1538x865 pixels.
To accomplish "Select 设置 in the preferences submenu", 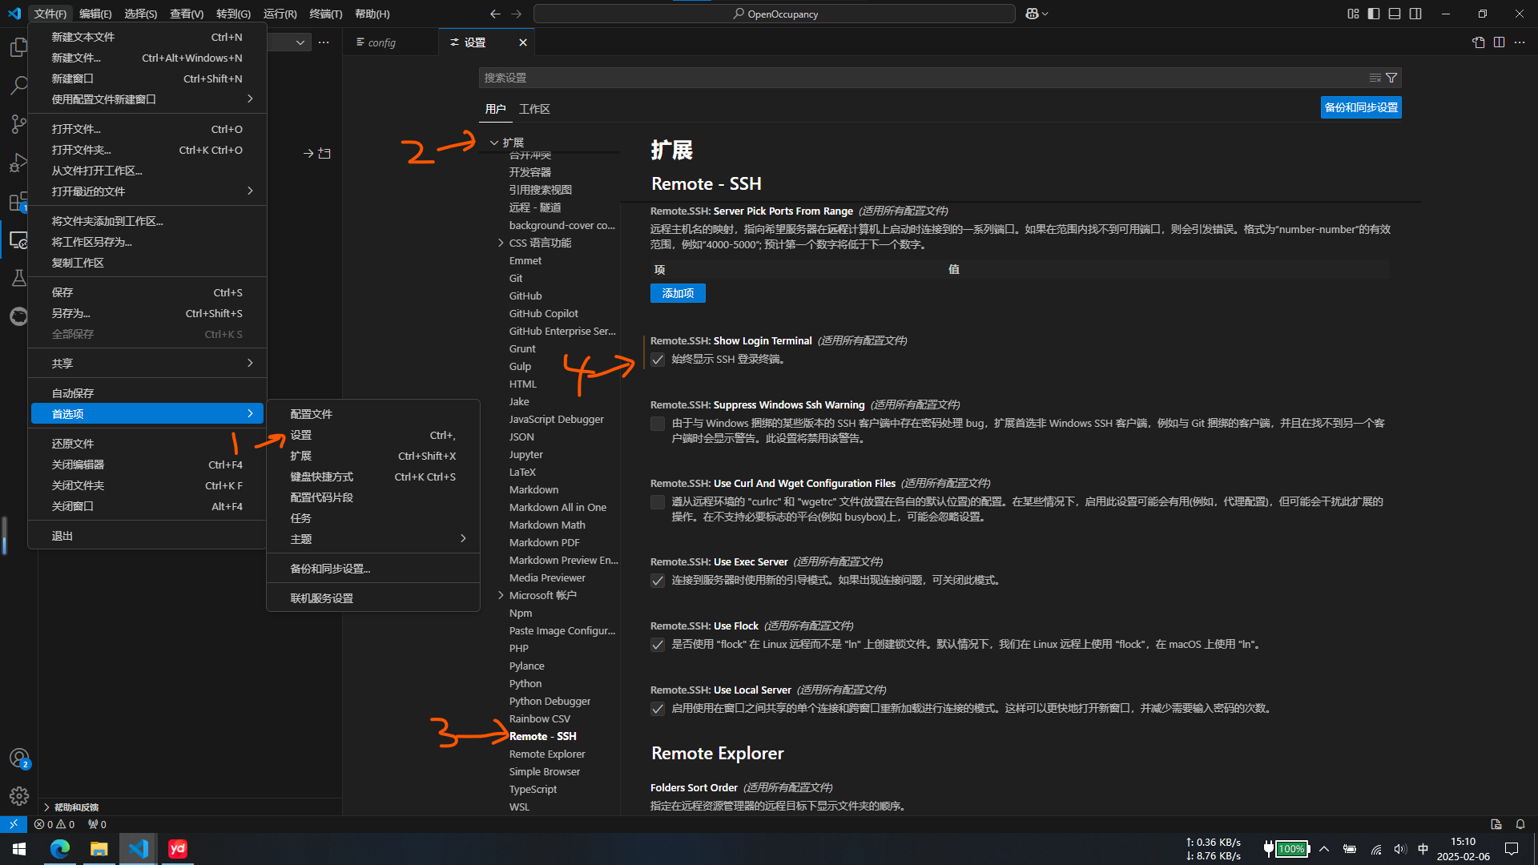I will (x=373, y=435).
